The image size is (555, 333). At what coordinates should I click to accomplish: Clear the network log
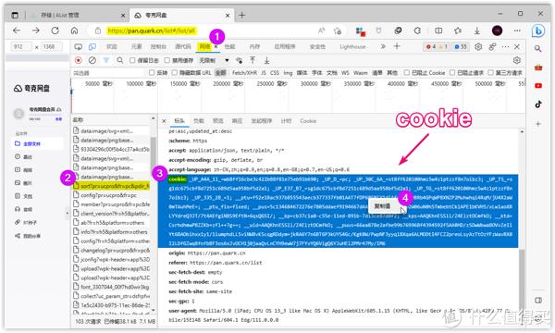tap(92, 60)
